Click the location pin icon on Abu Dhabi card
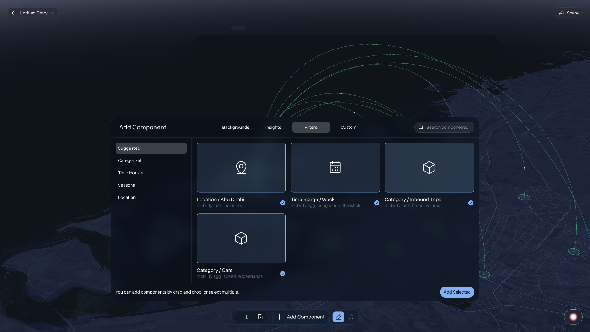Viewport: 590px width, 332px height. click(241, 168)
